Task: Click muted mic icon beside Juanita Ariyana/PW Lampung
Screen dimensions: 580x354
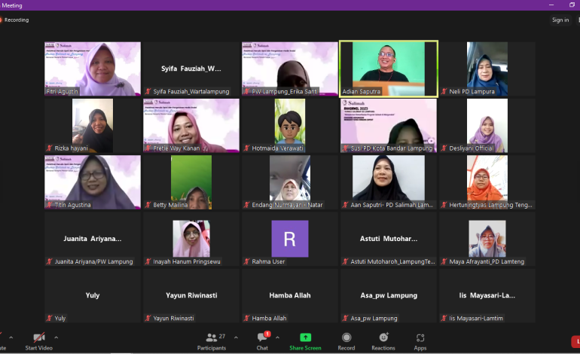Action: point(50,261)
